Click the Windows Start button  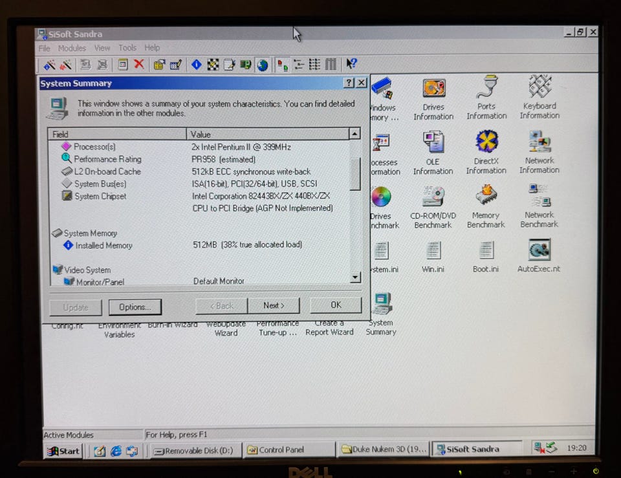(x=63, y=451)
